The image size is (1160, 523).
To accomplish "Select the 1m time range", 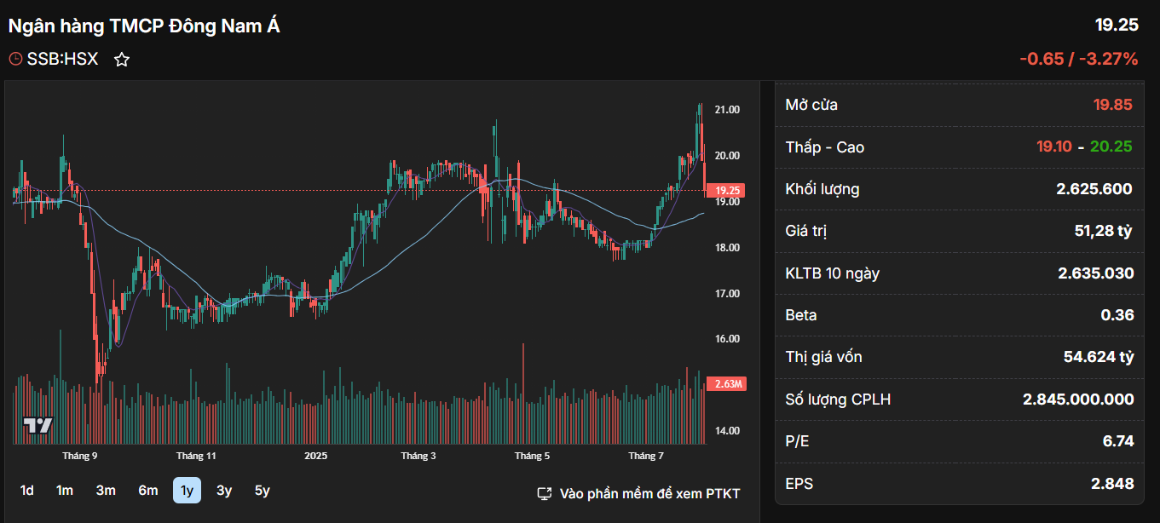I will coord(65,491).
